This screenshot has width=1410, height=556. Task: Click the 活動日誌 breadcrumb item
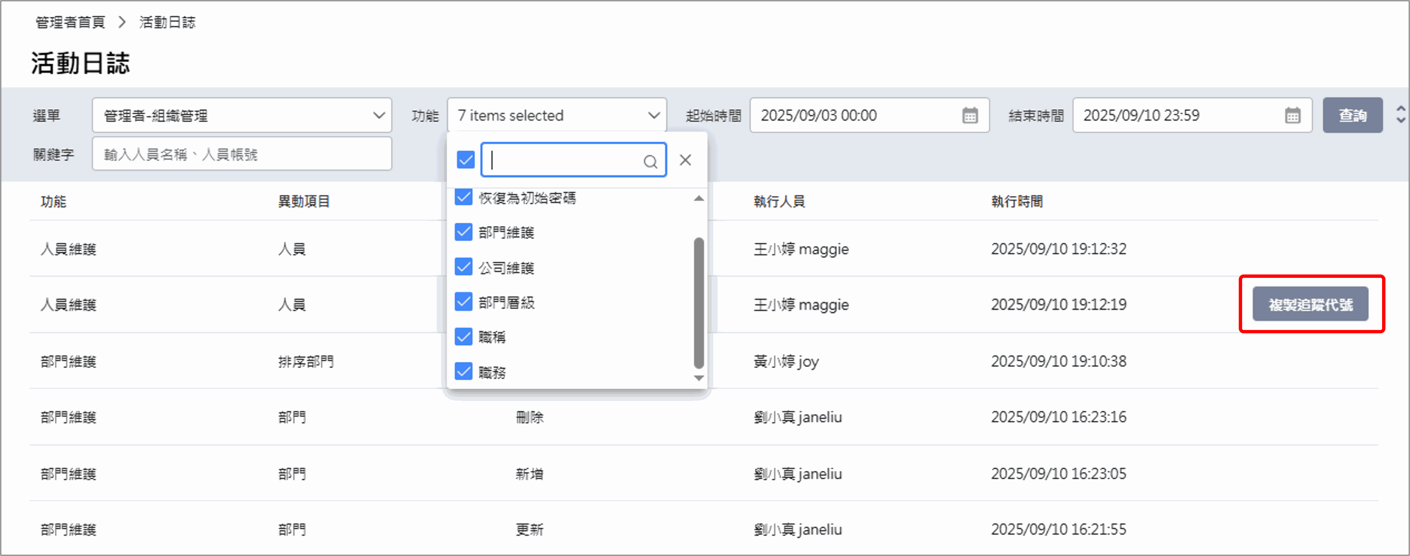pos(167,23)
